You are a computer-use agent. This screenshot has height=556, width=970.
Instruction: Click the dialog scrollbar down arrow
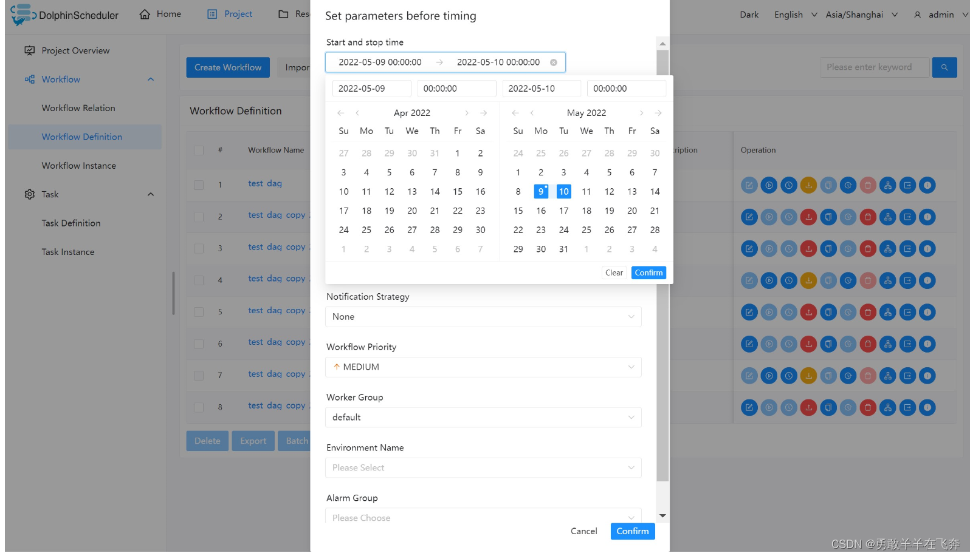tap(662, 515)
